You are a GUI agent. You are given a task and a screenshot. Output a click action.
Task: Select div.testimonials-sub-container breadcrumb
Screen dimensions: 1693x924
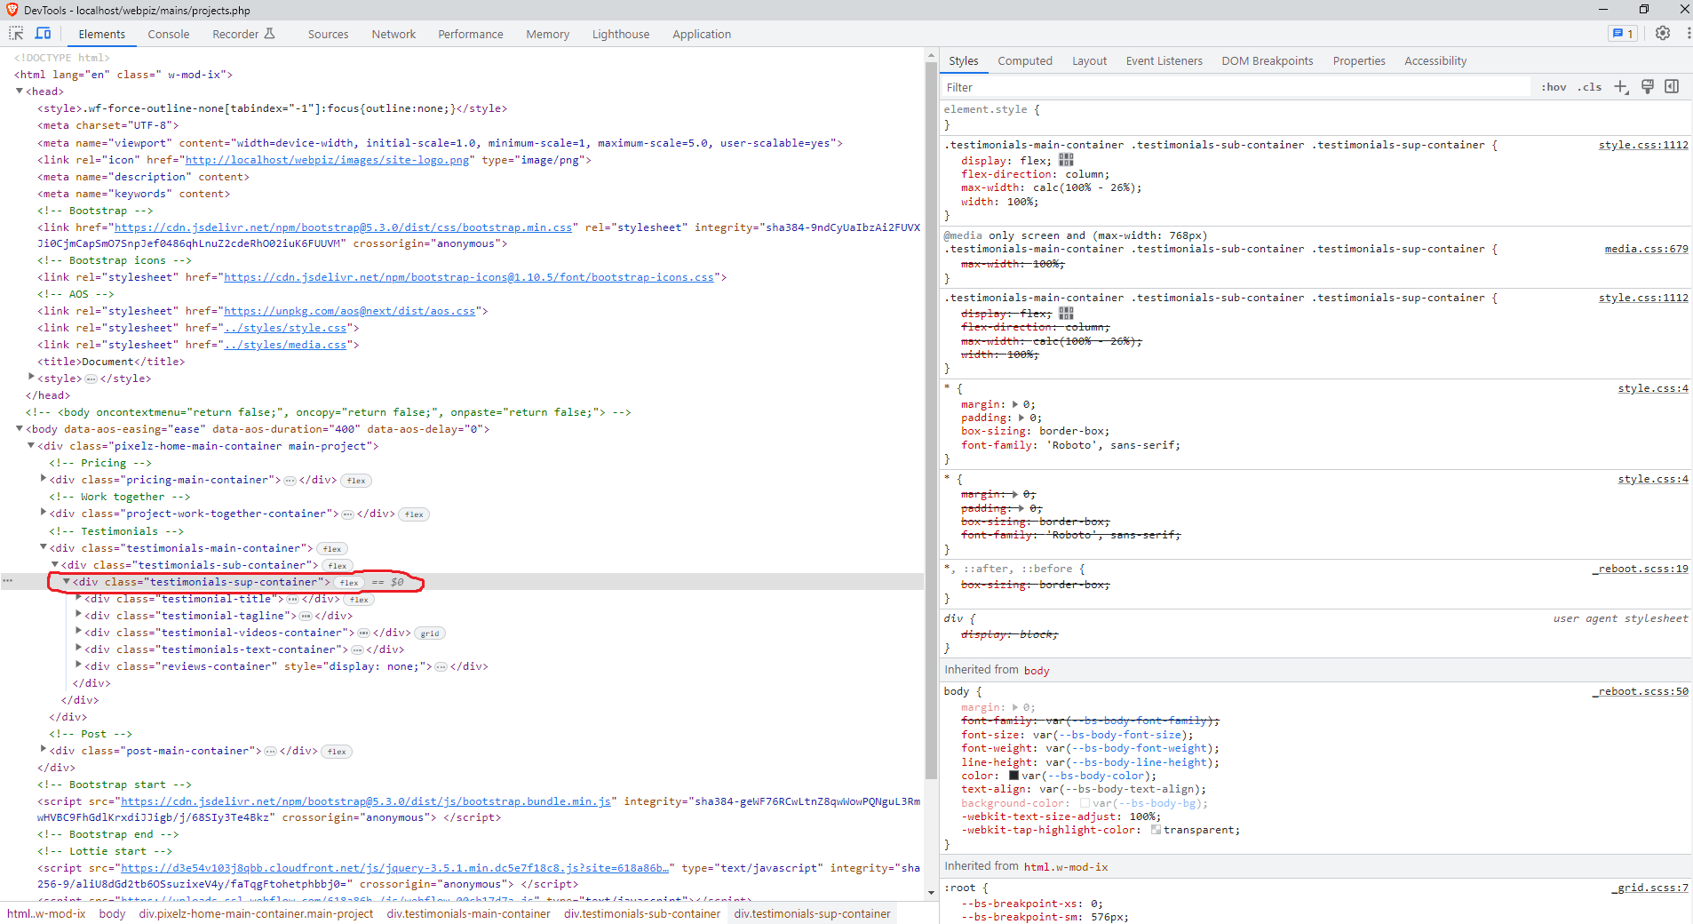click(641, 913)
